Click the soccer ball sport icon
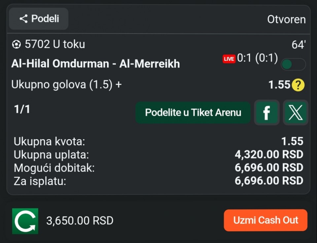 point(16,44)
